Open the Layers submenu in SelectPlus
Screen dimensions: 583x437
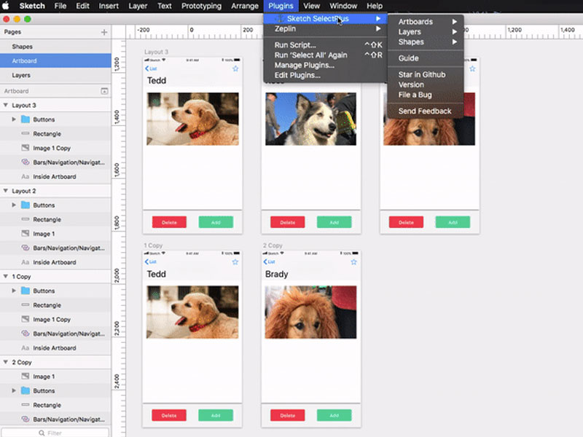[x=426, y=32]
